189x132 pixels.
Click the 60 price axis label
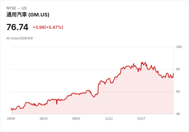pyautogui.click(x=178, y=92)
